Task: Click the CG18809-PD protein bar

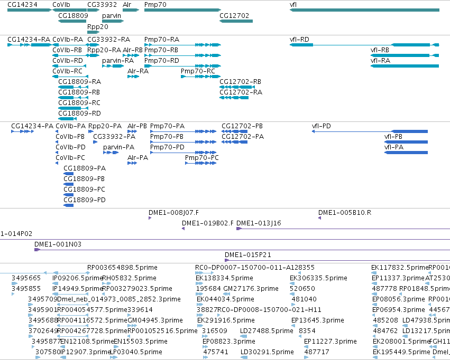Action: 69,205
